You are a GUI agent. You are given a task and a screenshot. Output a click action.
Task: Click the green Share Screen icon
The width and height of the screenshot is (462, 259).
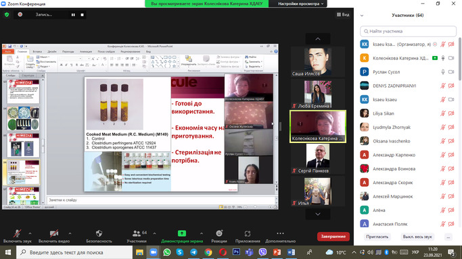tap(182, 233)
